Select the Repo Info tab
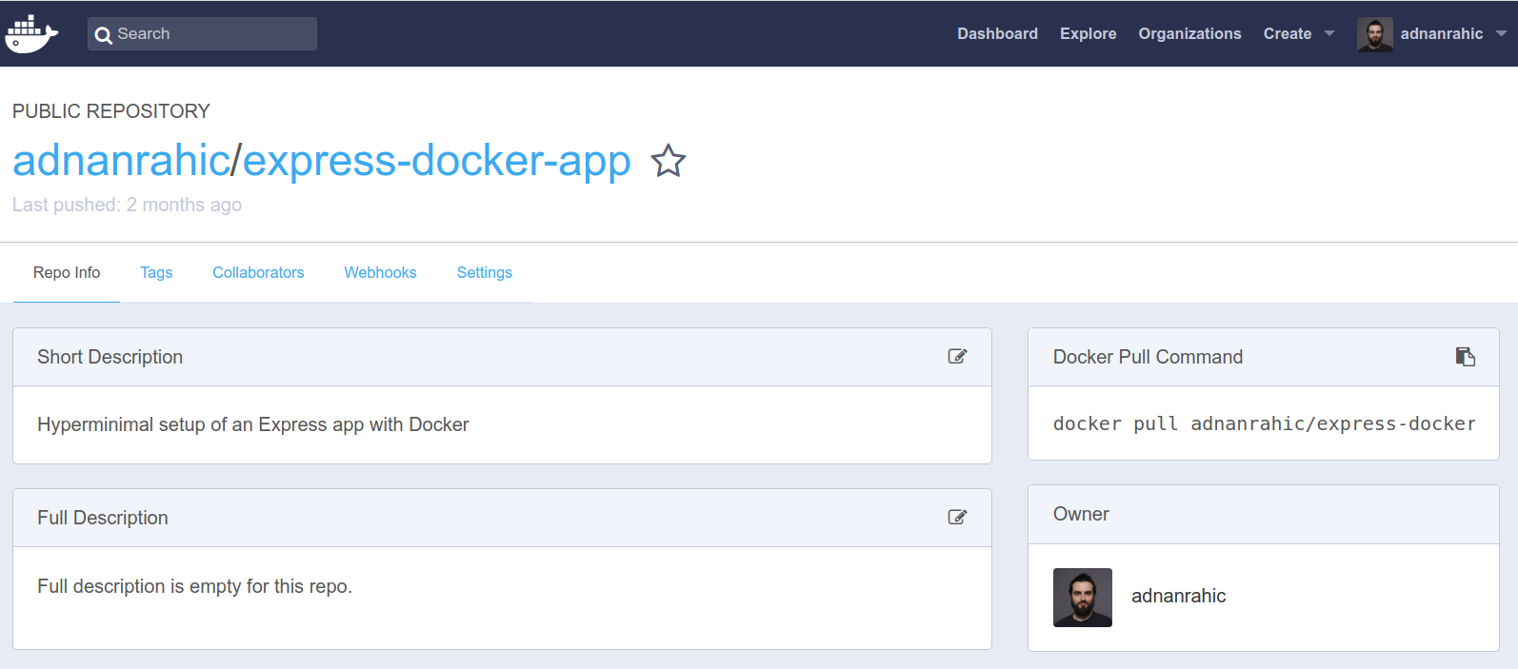Screen dimensions: 1518x669 point(67,273)
